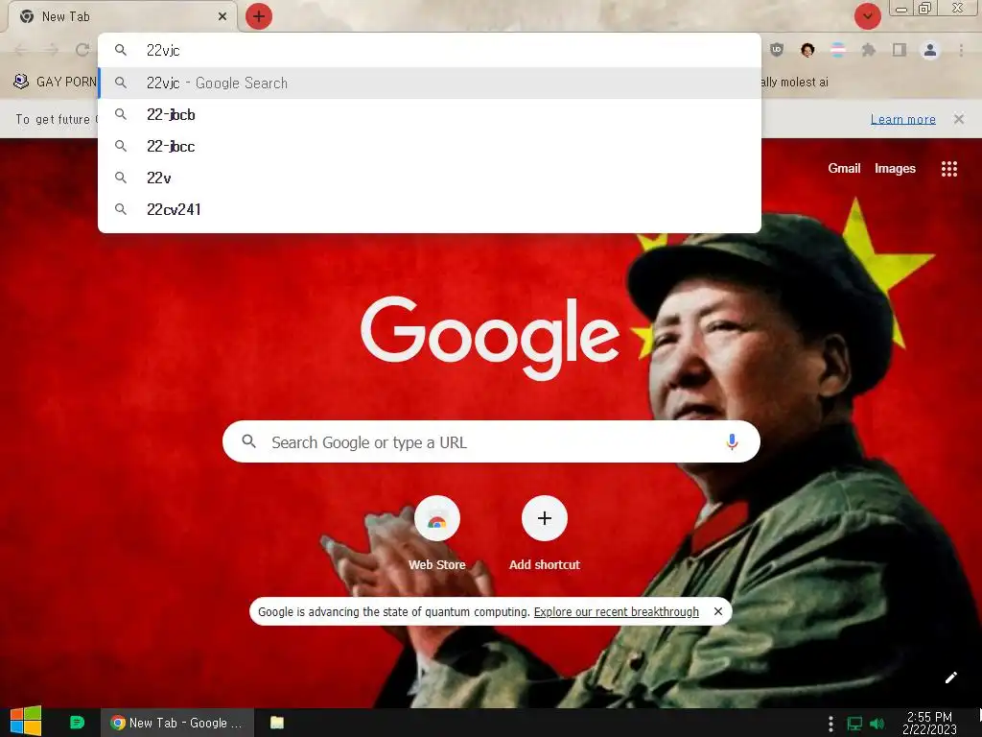Pick the 22cv241 search suggestion
Viewport: 982px width, 737px height.
(430, 209)
